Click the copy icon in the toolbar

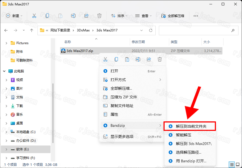pyautogui.click(x=47, y=16)
